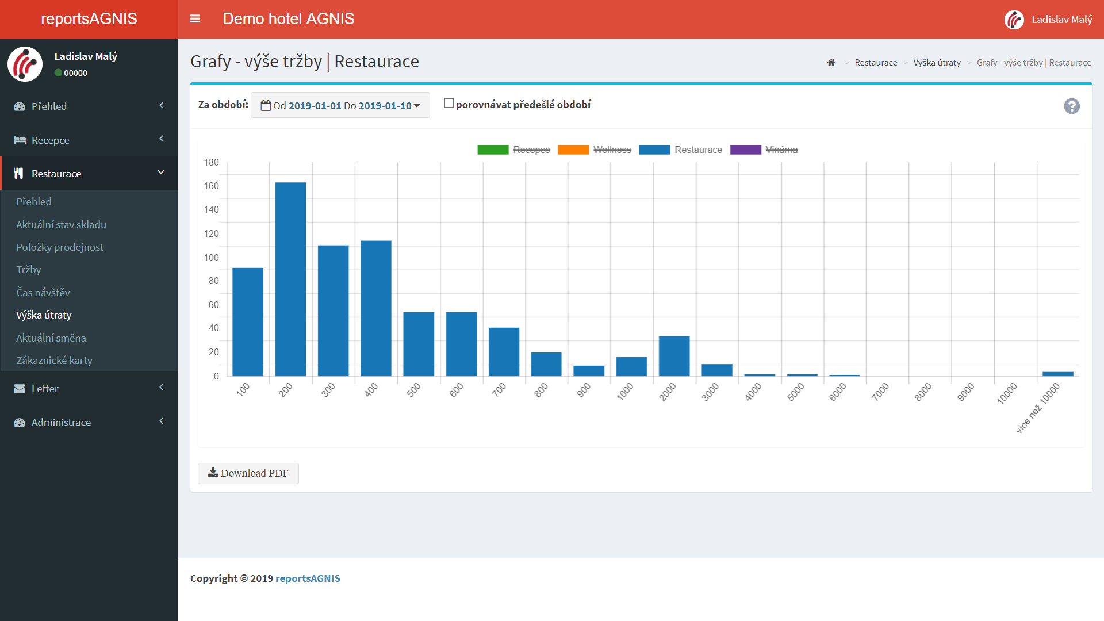Click the Letter envelope icon in sidebar
The width and height of the screenshot is (1104, 621).
tap(20, 389)
